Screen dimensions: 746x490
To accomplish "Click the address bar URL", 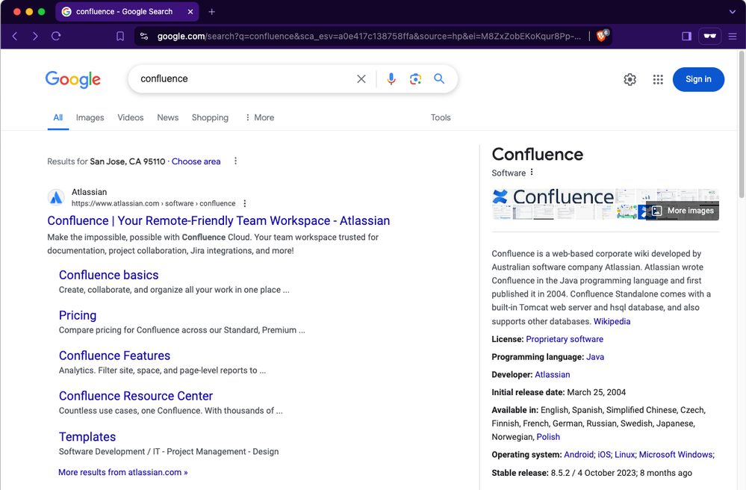I will (369, 36).
